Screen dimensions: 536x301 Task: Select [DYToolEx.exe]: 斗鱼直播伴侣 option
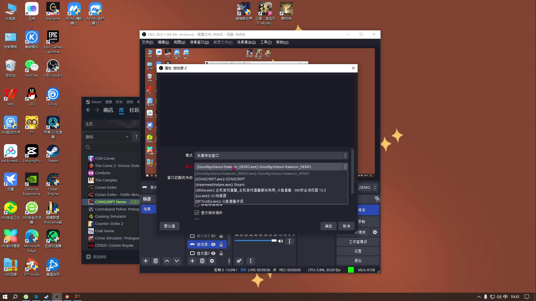272,201
